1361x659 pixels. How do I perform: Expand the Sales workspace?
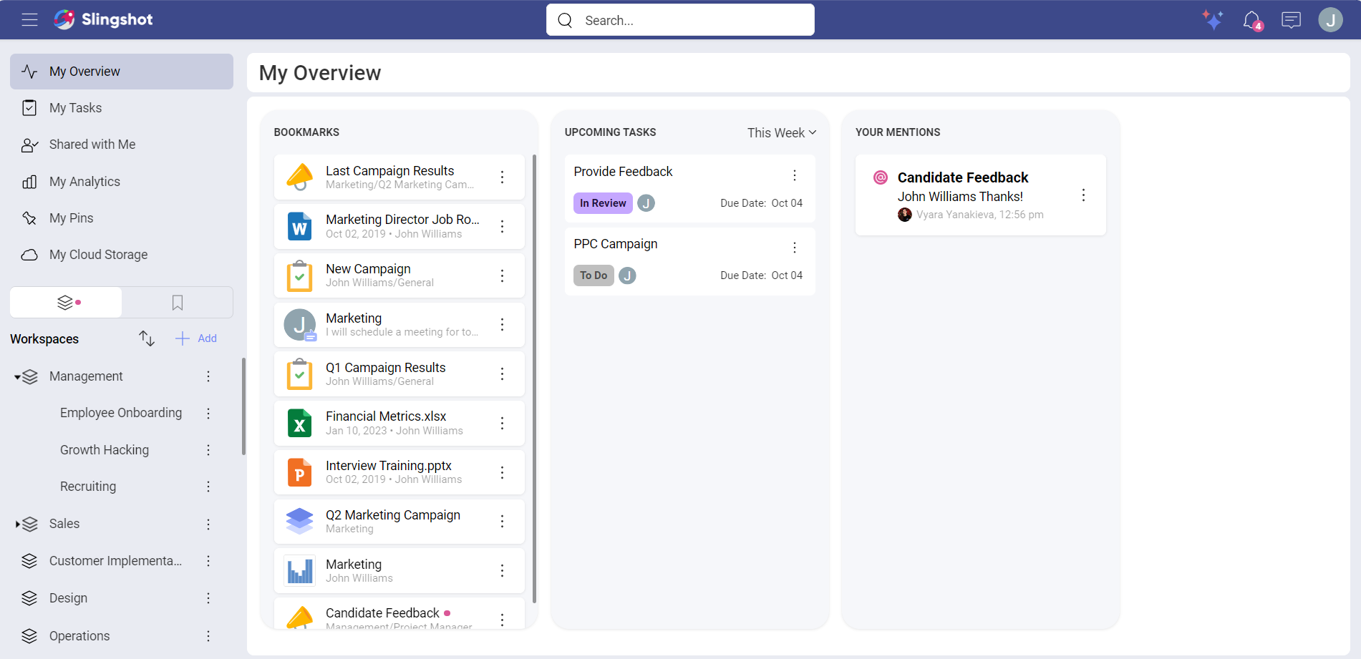click(x=17, y=524)
